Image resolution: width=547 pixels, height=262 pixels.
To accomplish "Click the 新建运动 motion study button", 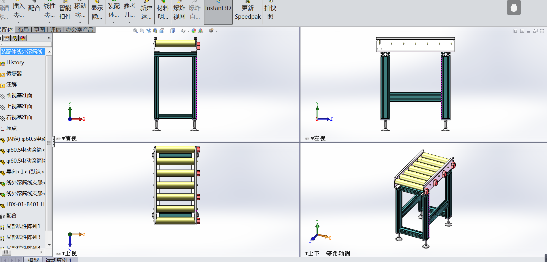I will click(x=146, y=11).
